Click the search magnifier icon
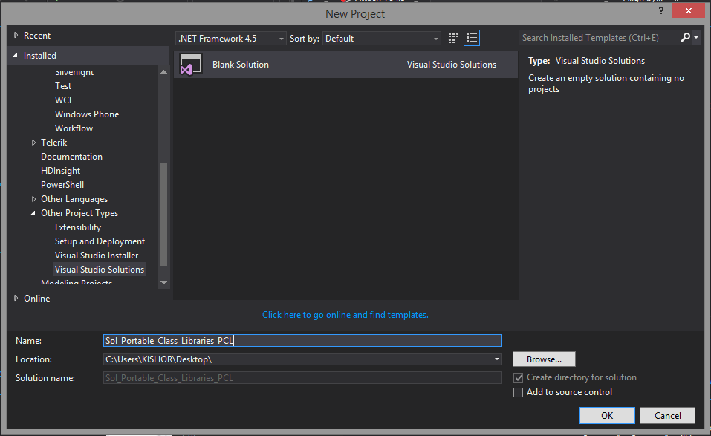This screenshot has width=711, height=436. [685, 38]
